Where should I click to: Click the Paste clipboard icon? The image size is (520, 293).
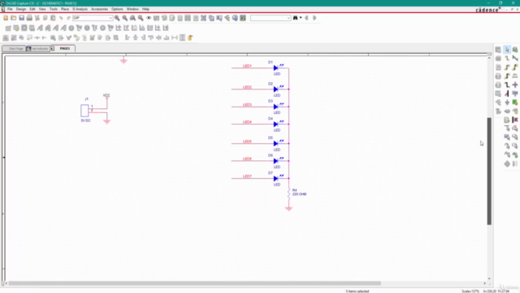tap(53, 18)
